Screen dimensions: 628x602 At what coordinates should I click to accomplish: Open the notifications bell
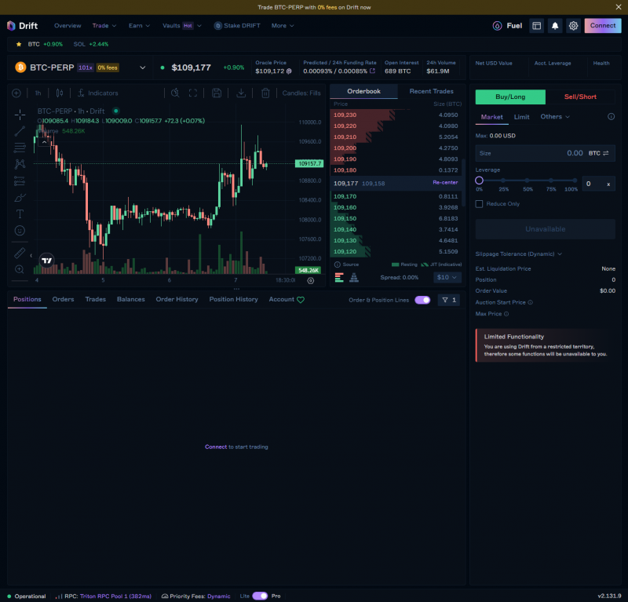coord(555,26)
